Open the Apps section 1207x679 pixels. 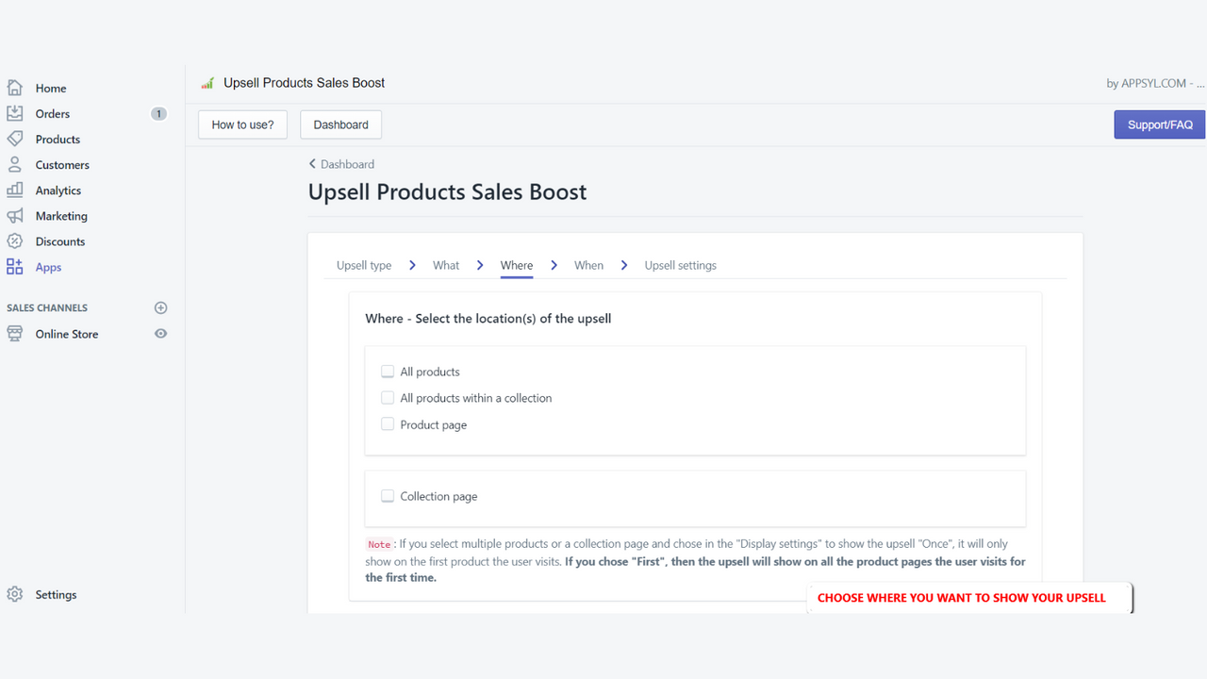tap(47, 267)
